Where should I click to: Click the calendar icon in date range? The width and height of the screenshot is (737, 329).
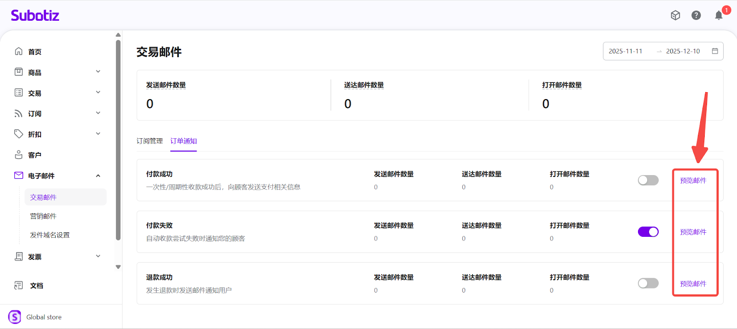point(715,51)
